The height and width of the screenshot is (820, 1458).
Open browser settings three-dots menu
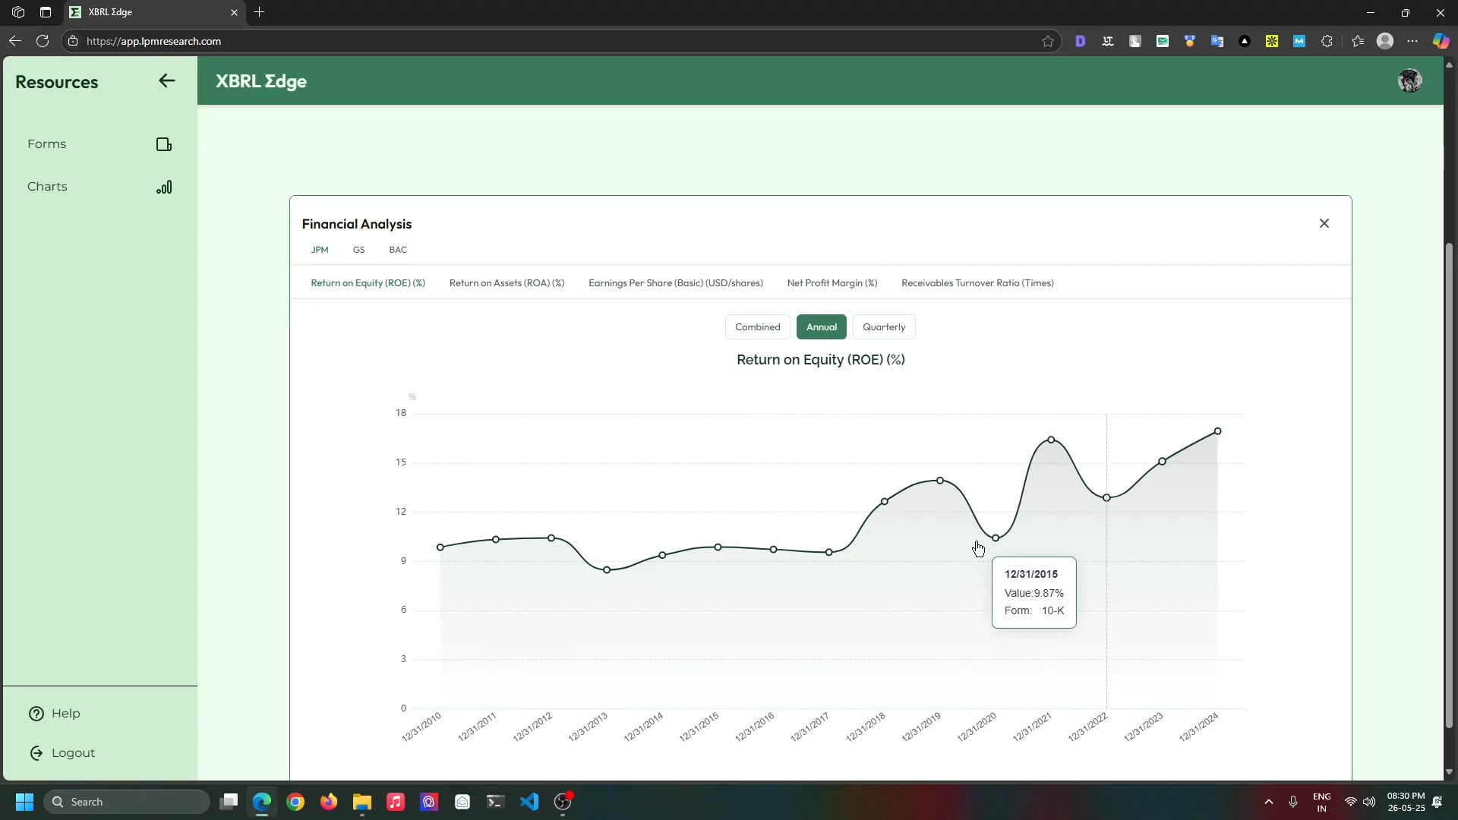1412,41
